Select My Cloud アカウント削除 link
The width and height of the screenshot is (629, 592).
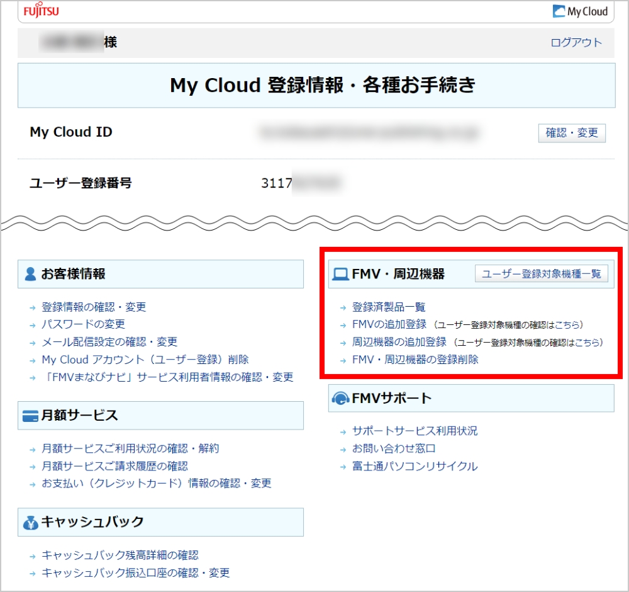[x=145, y=359]
